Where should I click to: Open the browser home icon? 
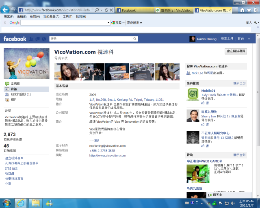click(242, 10)
